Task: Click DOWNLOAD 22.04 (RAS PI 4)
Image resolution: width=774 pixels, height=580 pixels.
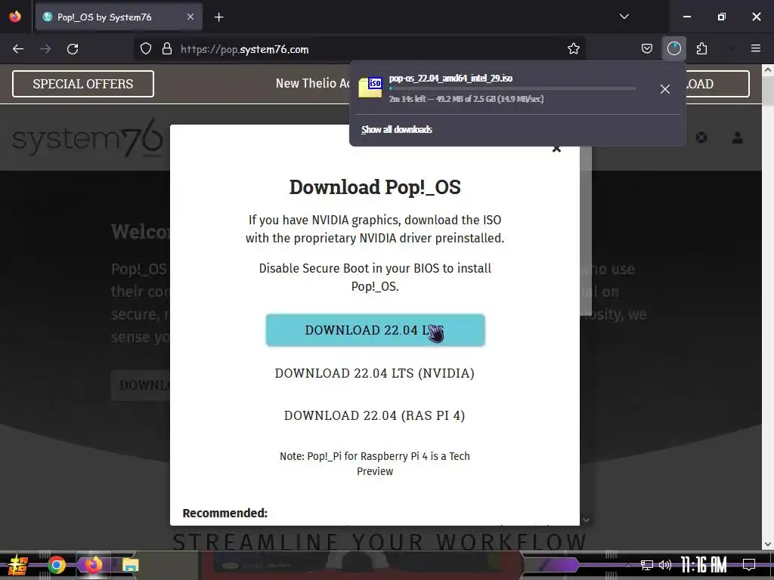Action: click(x=375, y=416)
